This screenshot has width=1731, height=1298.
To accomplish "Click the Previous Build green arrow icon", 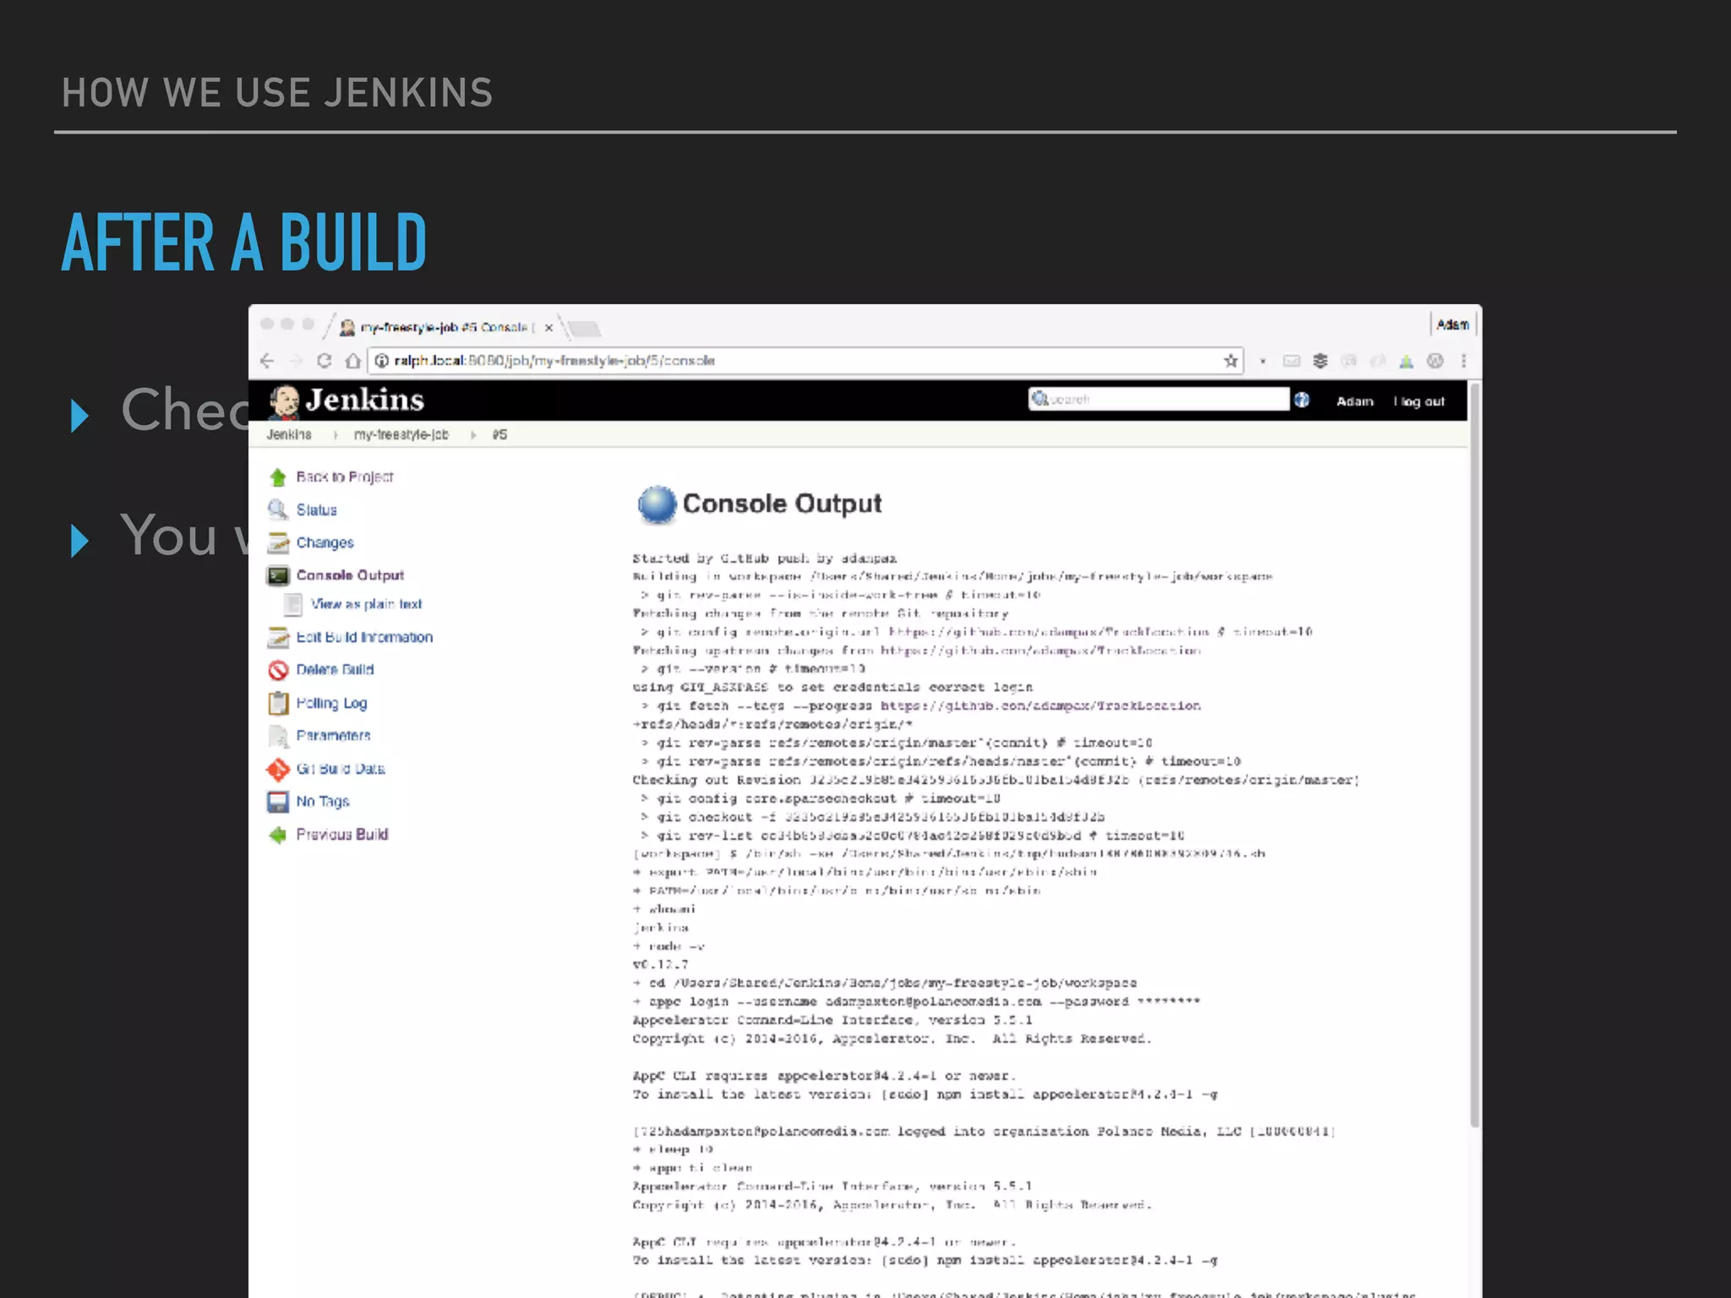I will point(277,835).
